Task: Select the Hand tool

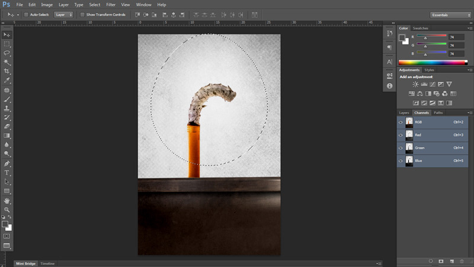Action: [x=7, y=201]
